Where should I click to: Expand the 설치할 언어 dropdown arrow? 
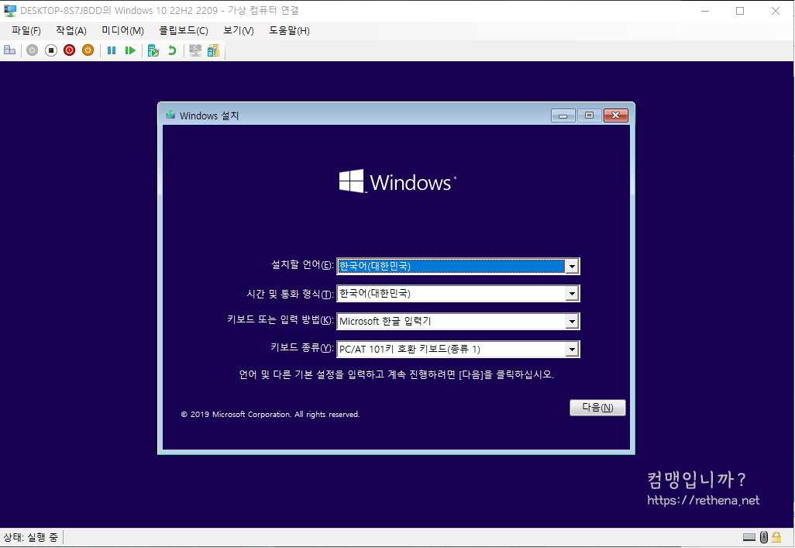coord(572,266)
